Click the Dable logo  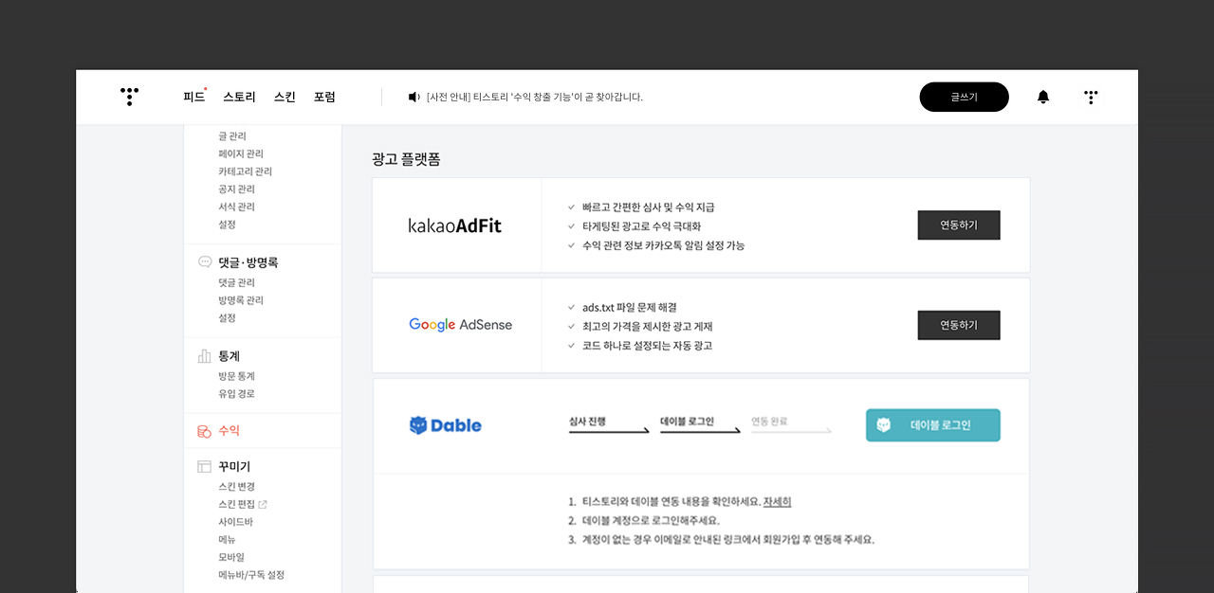click(446, 425)
